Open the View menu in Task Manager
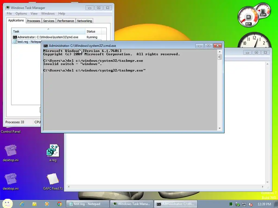This screenshot has height=208, width=278. pos(34,14)
